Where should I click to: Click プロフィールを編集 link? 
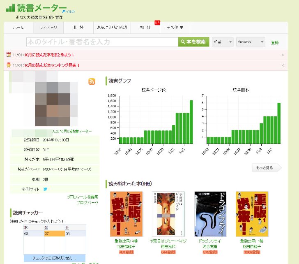[83, 197]
